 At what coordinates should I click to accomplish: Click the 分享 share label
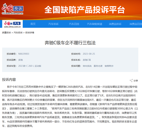point(136,81)
